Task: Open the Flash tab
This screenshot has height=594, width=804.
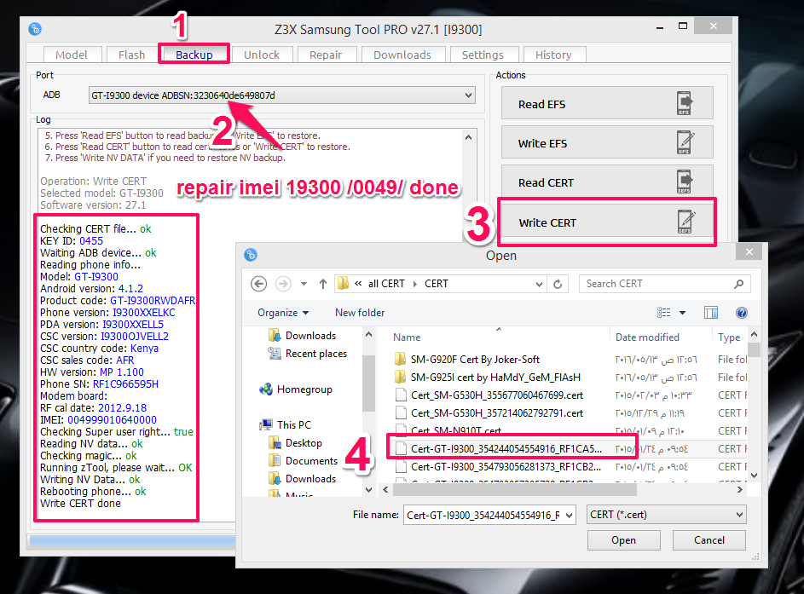Action: [132, 55]
